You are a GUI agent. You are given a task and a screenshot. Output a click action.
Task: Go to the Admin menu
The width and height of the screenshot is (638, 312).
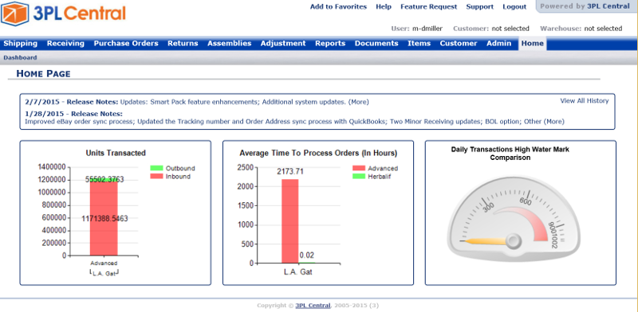[x=499, y=44]
